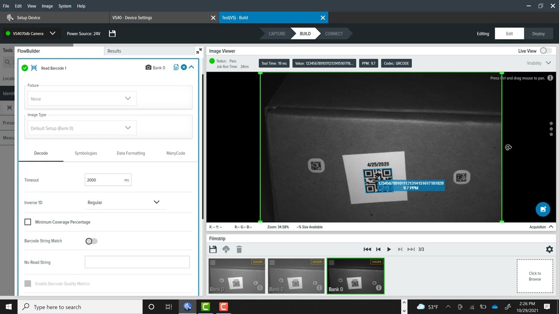The width and height of the screenshot is (559, 314).
Task: Delete the Read Barcode 1 tool
Action: pos(184,67)
